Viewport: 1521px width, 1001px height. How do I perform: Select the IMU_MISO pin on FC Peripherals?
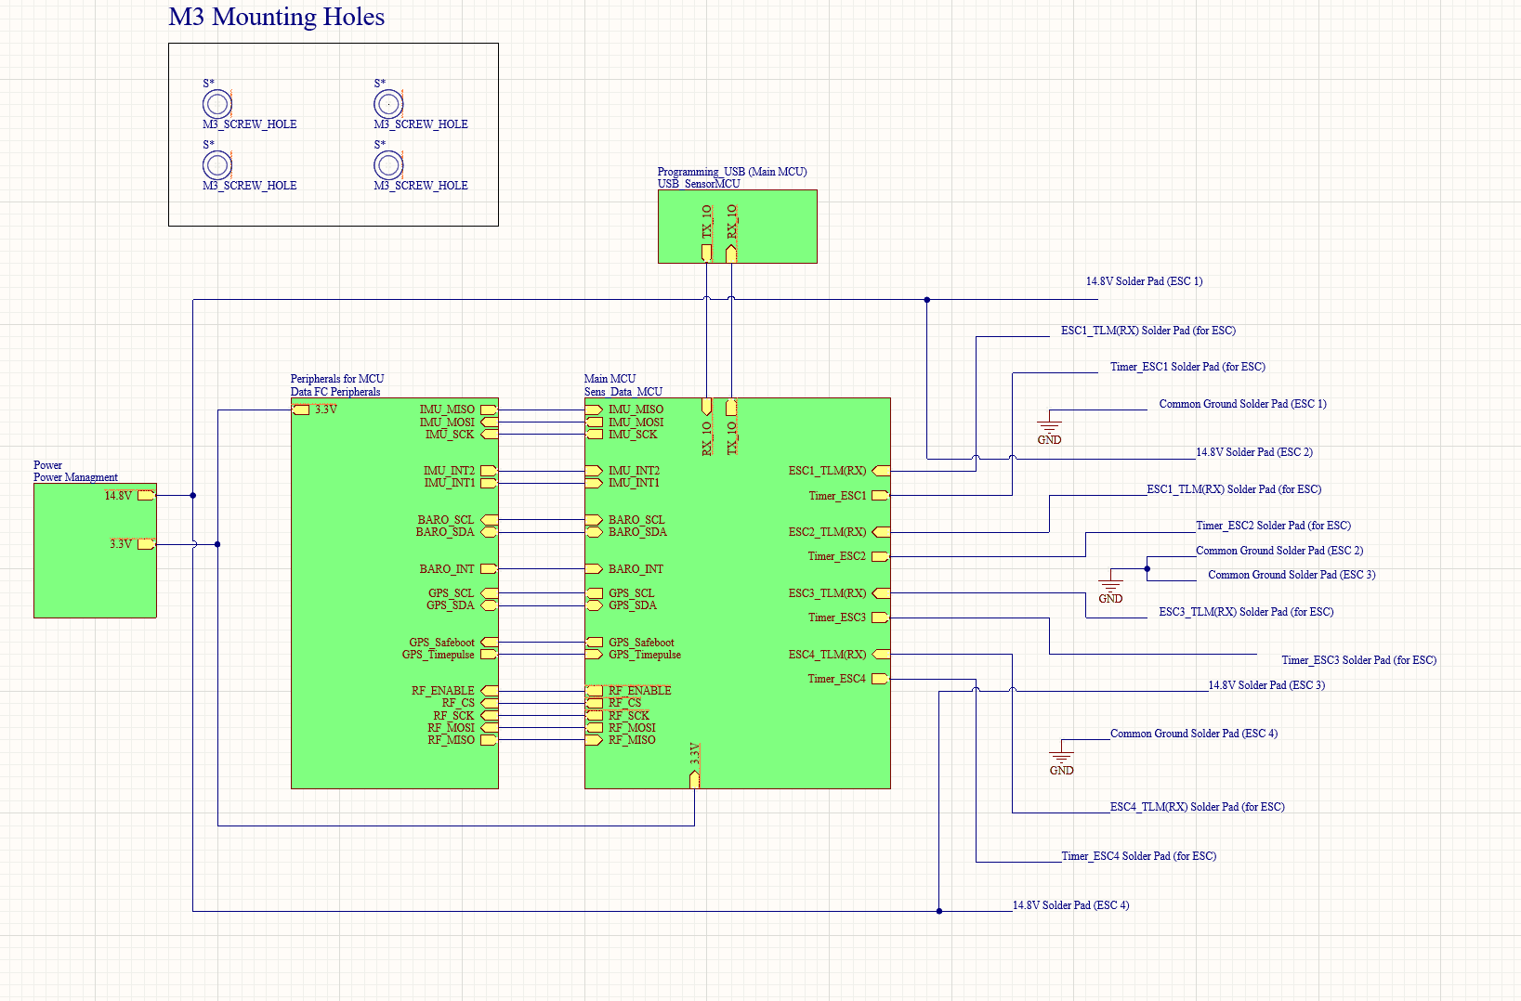(488, 409)
